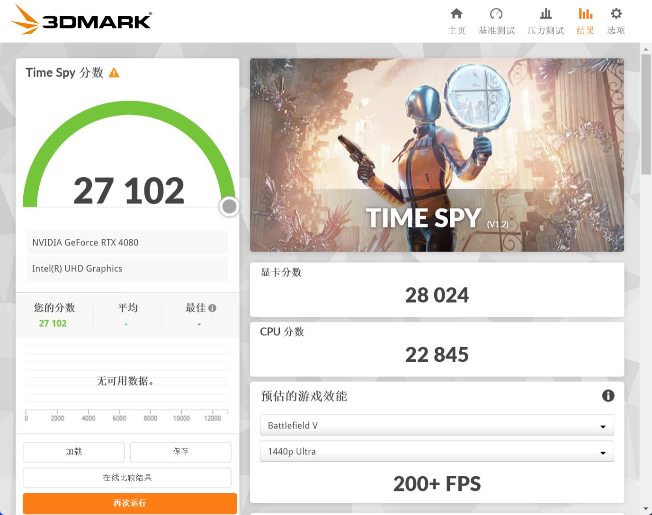
Task: Click the home (主页) icon
Action: pos(456,14)
